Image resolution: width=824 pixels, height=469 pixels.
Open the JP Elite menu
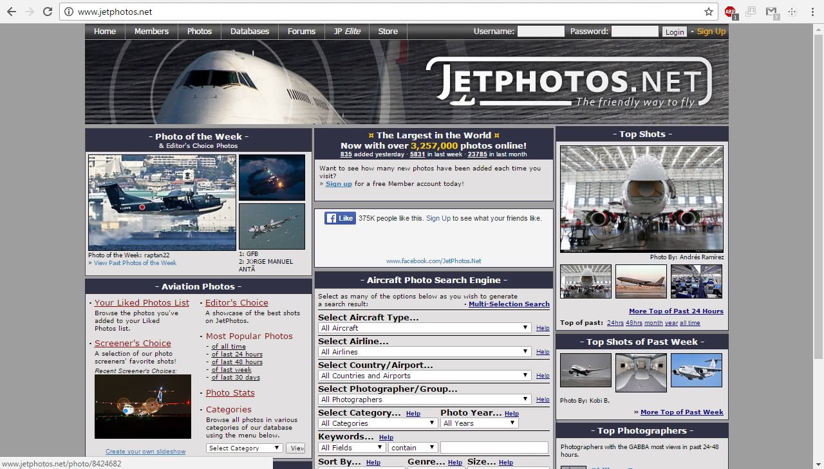pyautogui.click(x=347, y=32)
